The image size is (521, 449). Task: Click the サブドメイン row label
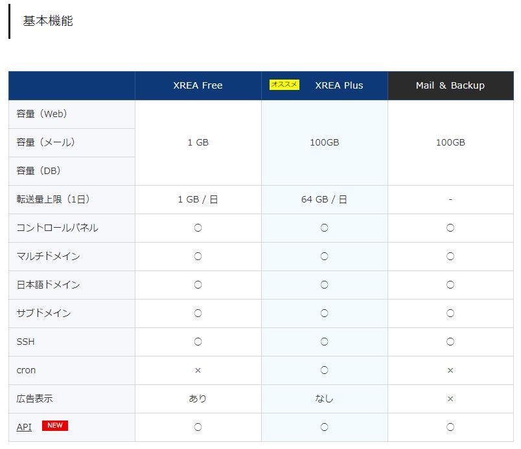[x=43, y=313]
